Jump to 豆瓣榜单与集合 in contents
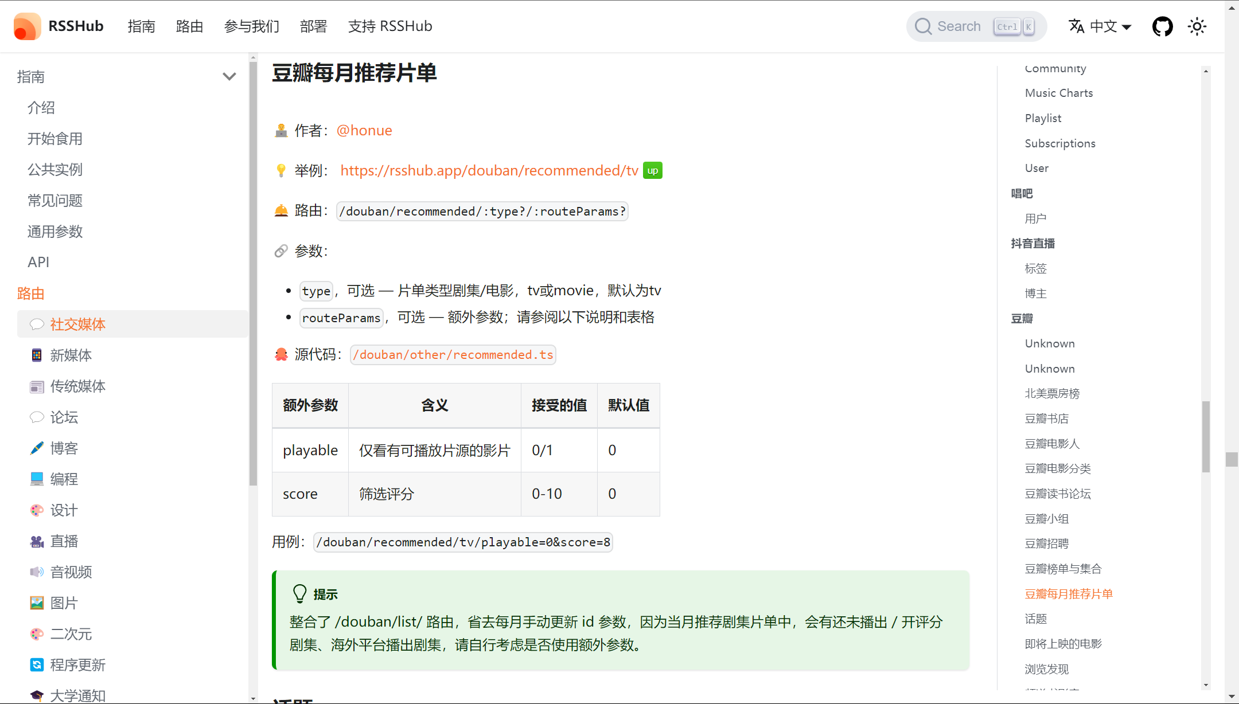 pos(1063,569)
